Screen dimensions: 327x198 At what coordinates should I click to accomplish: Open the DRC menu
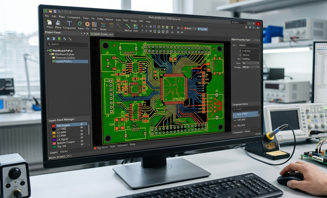click(141, 21)
